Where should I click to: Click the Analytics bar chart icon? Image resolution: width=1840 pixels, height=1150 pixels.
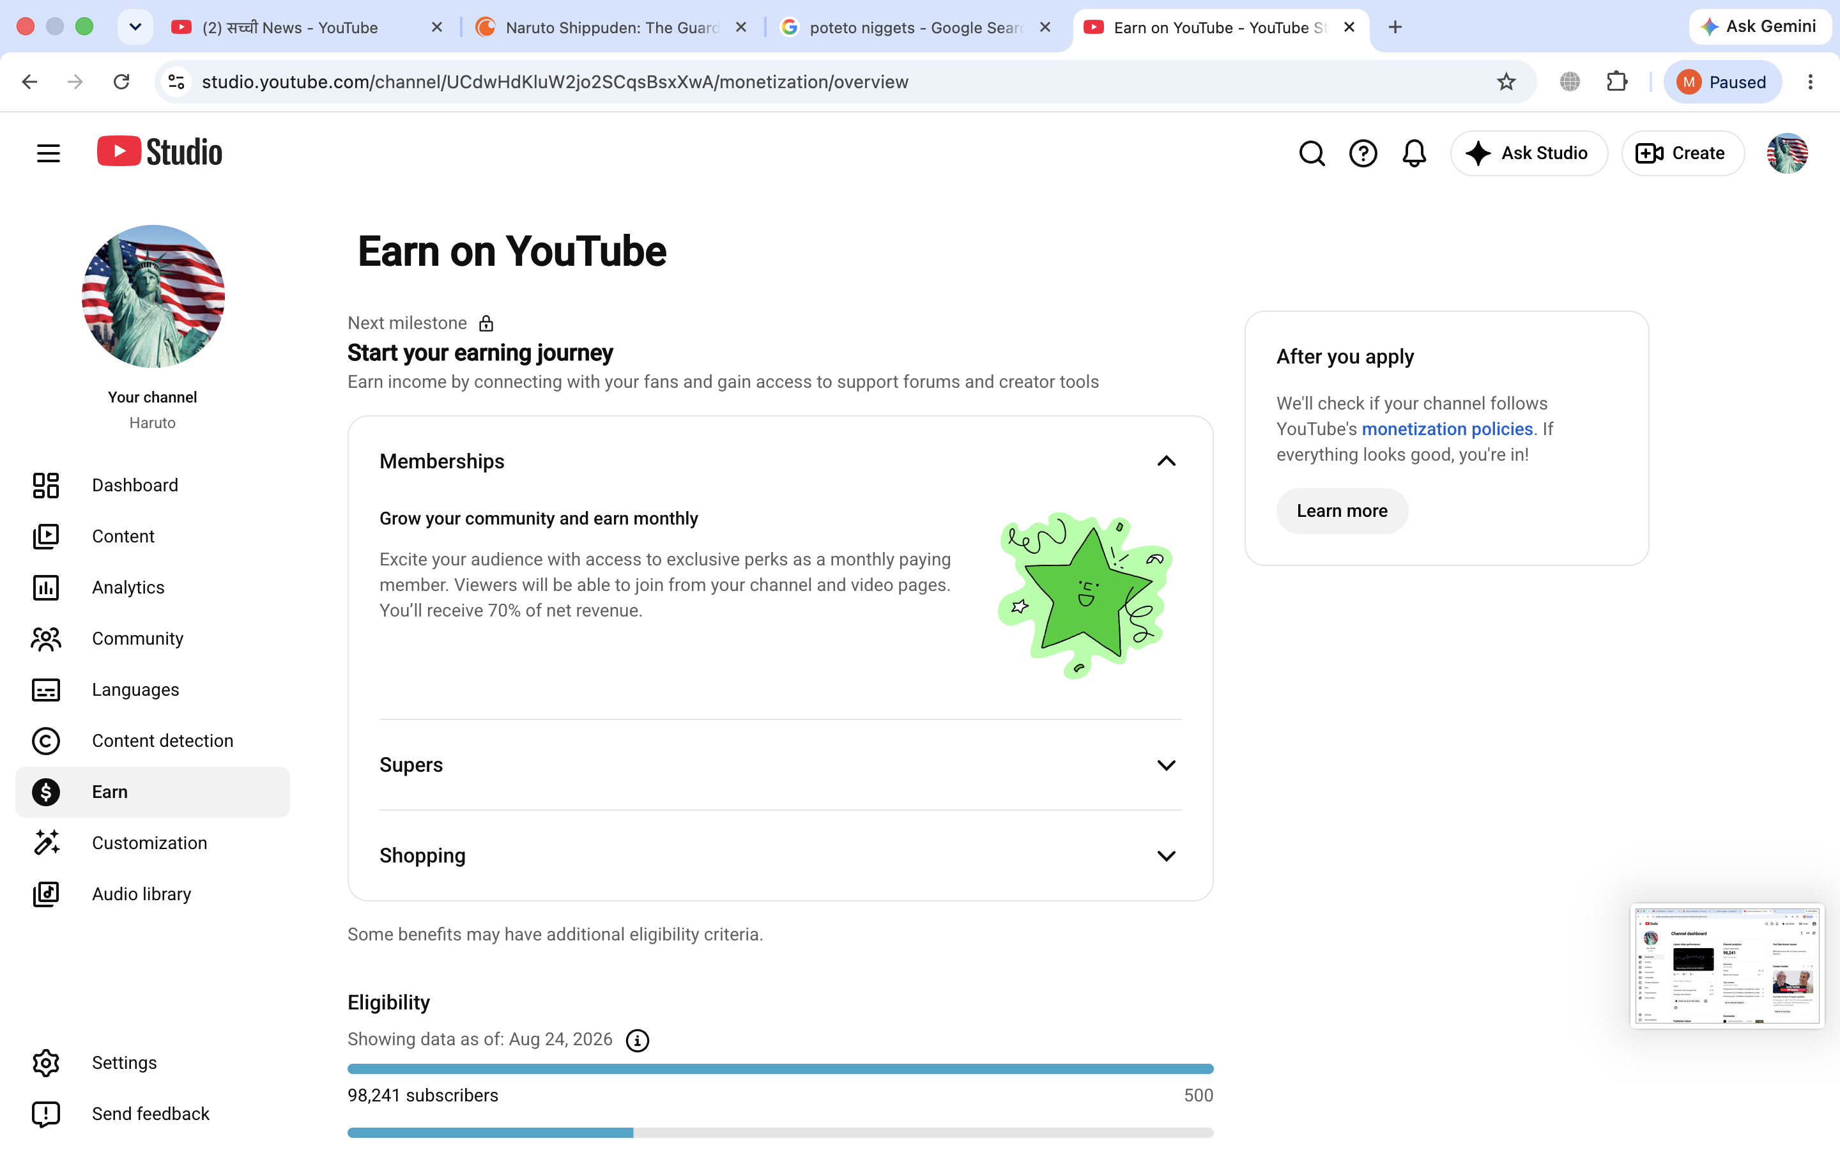coord(45,587)
